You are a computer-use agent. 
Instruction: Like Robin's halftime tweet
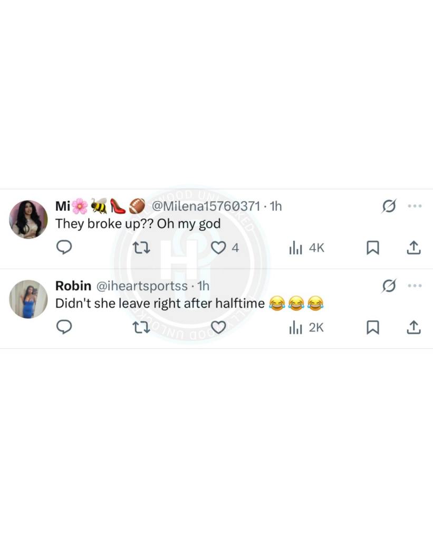[x=218, y=327]
